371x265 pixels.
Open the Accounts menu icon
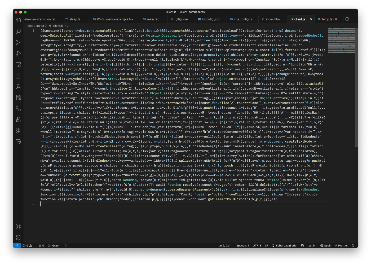pos(18,227)
